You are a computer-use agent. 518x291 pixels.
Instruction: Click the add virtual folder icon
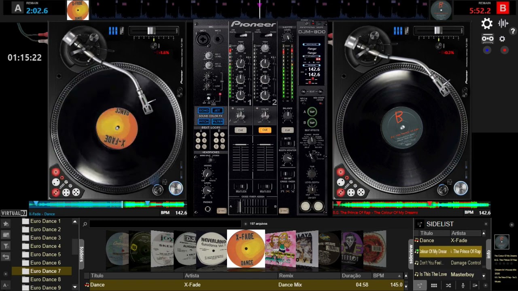point(6,234)
